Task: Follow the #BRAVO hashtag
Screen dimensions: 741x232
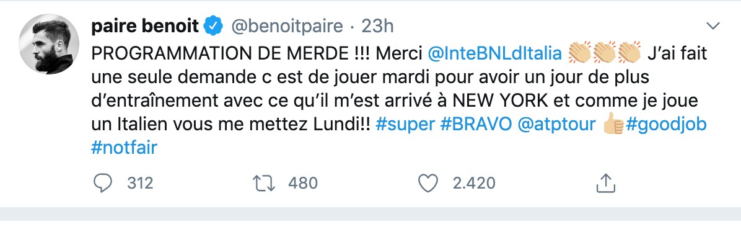Action: click(476, 125)
